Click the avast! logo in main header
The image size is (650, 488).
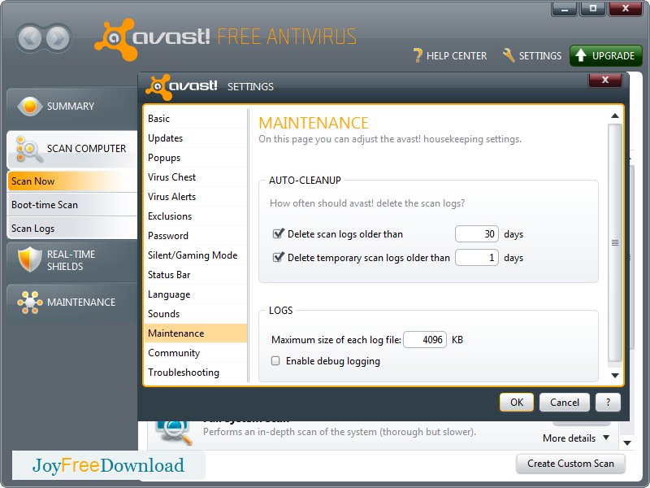point(153,39)
